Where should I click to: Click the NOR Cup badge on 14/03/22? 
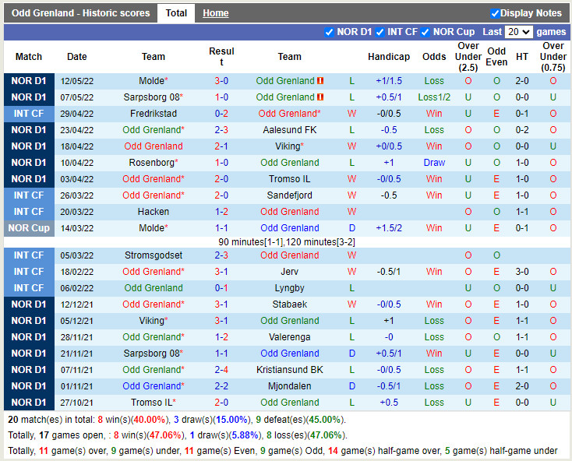(x=29, y=228)
